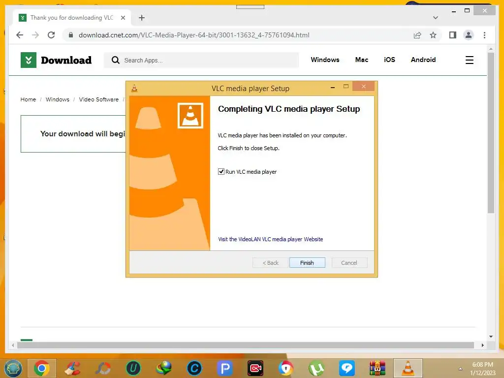Bookmark this page with the star icon

tap(433, 35)
